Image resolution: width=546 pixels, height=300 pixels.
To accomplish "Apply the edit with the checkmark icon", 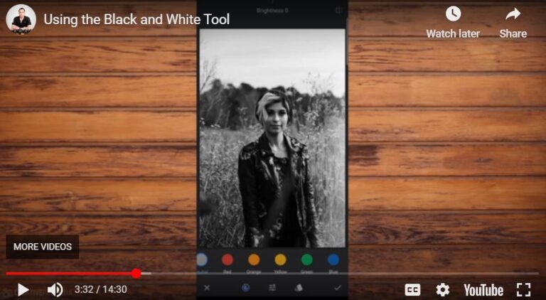I will pos(338,287).
